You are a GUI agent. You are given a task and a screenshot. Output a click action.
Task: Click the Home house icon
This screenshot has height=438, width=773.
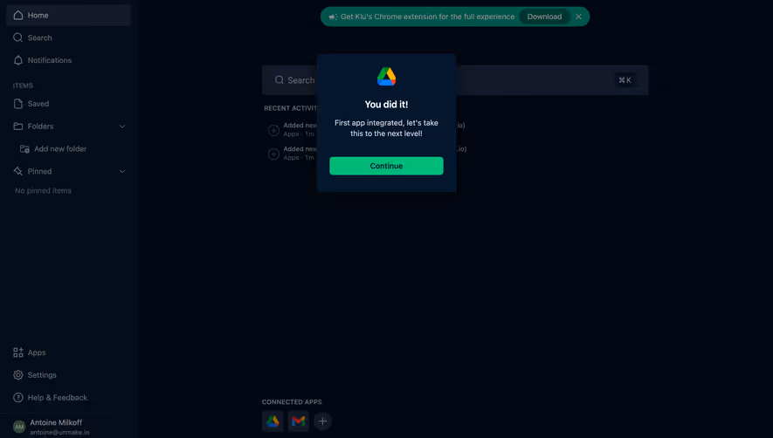[18, 16]
